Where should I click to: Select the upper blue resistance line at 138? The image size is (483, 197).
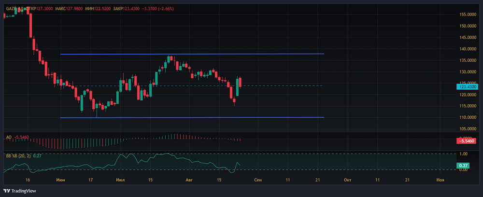click(x=192, y=54)
